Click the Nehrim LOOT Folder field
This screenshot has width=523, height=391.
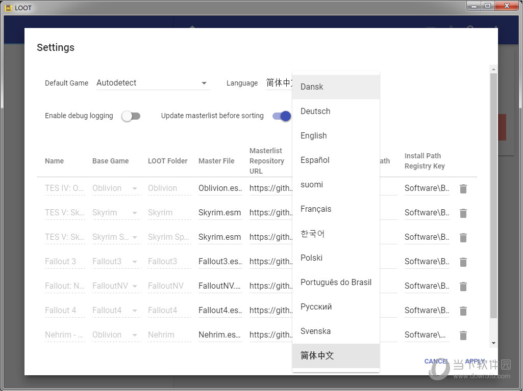click(169, 335)
